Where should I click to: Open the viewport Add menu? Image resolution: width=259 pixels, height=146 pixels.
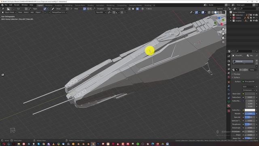click(32, 12)
